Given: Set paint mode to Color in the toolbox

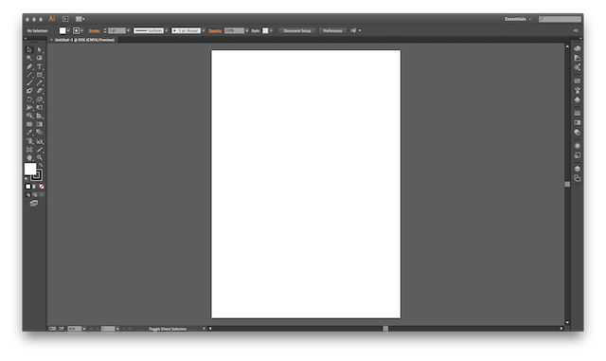Looking at the screenshot, I should tap(27, 187).
